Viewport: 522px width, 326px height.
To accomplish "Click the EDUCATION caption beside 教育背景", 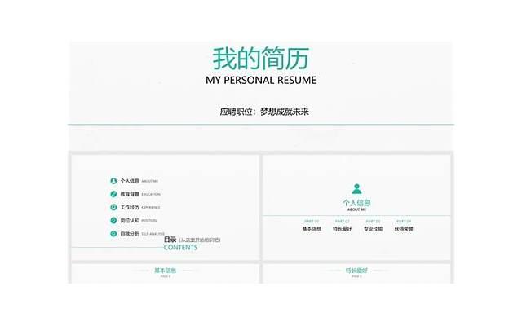I will coord(151,194).
